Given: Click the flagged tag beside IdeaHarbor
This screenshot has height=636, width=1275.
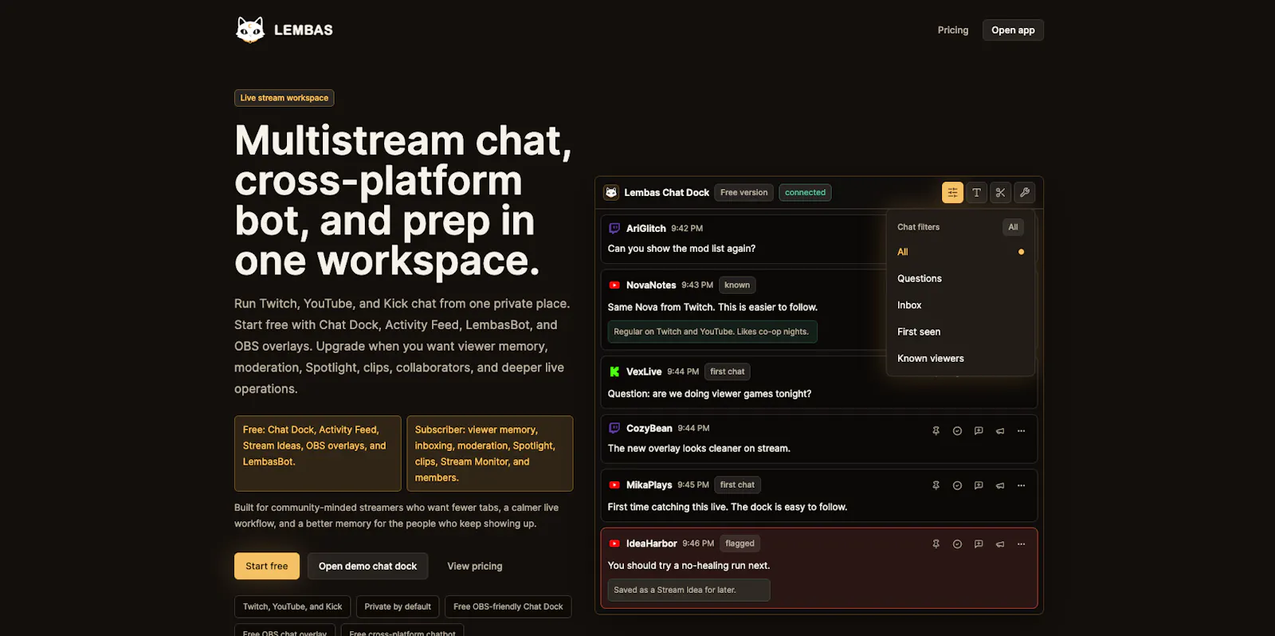Looking at the screenshot, I should coord(739,544).
